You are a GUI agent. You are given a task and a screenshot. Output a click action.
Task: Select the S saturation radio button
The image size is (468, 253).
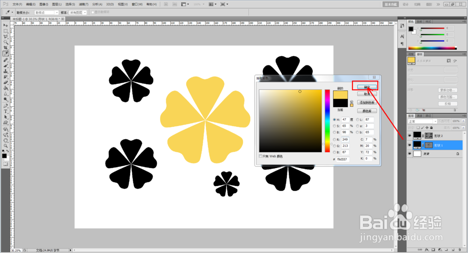point(334,126)
